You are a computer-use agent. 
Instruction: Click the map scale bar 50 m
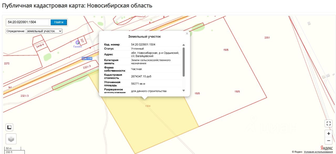(12, 149)
